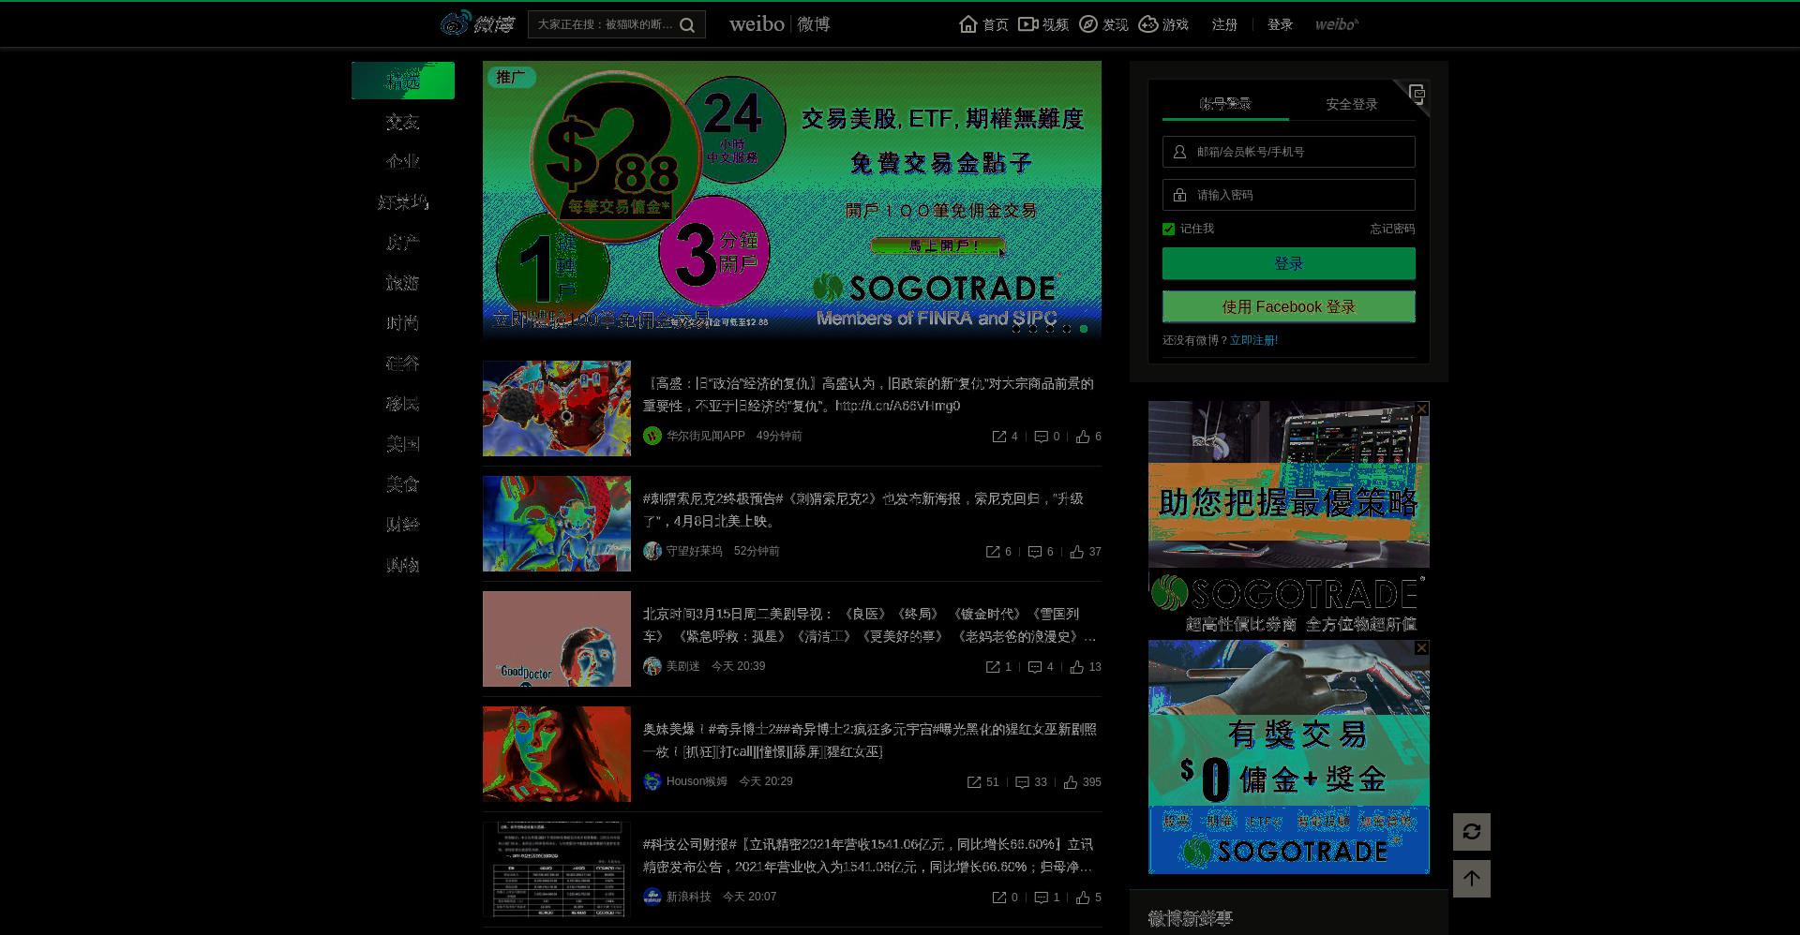Open 注册 in the top navigation

[1224, 24]
